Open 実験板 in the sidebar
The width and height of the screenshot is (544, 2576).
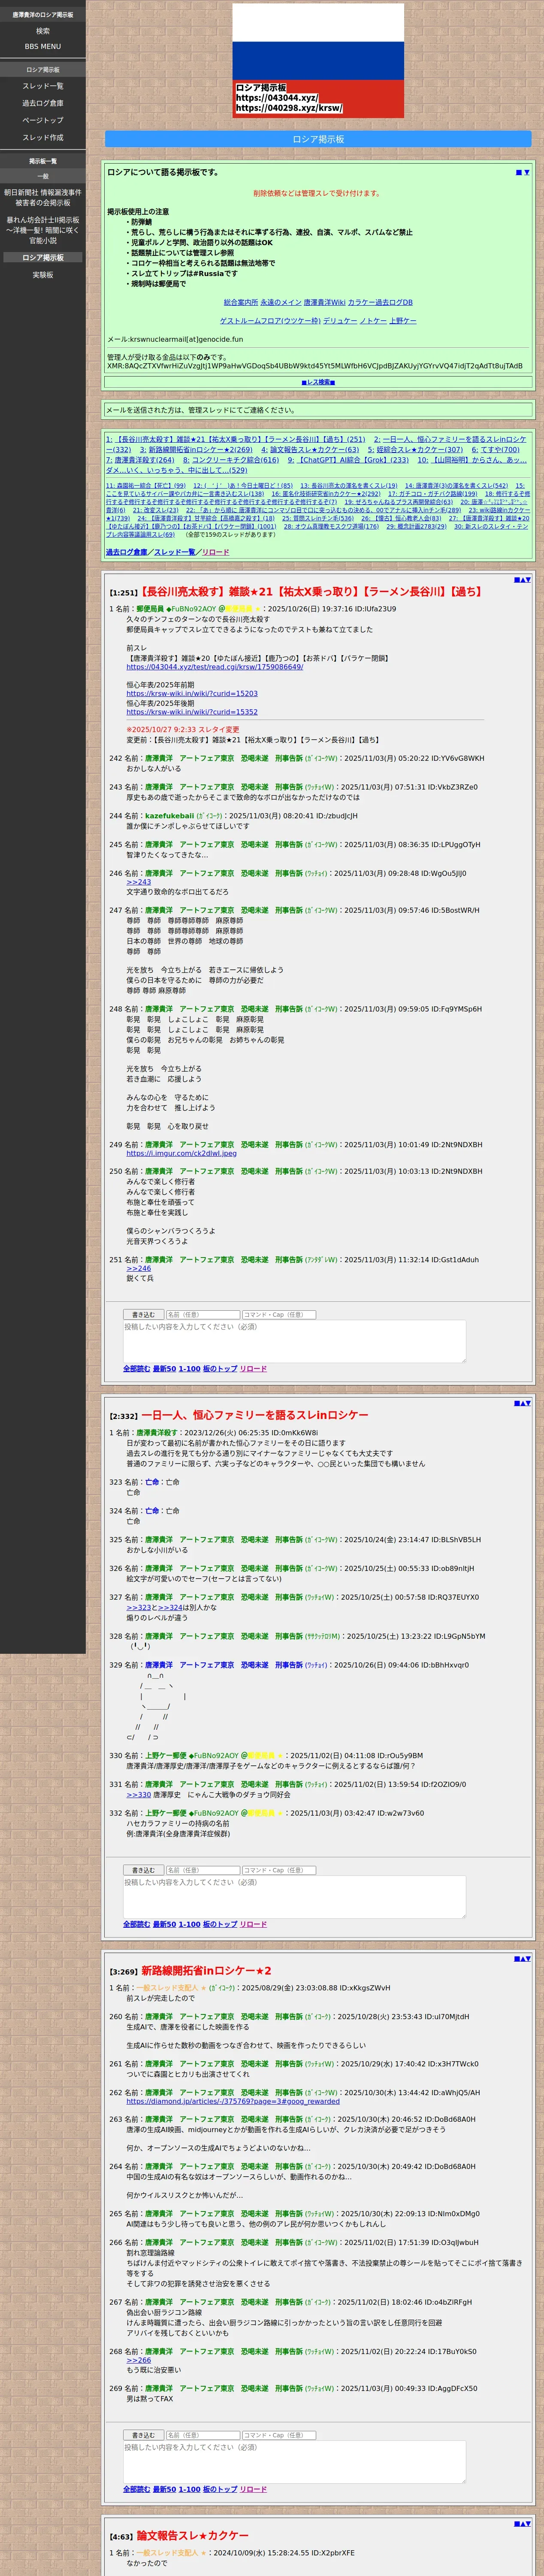(x=43, y=275)
